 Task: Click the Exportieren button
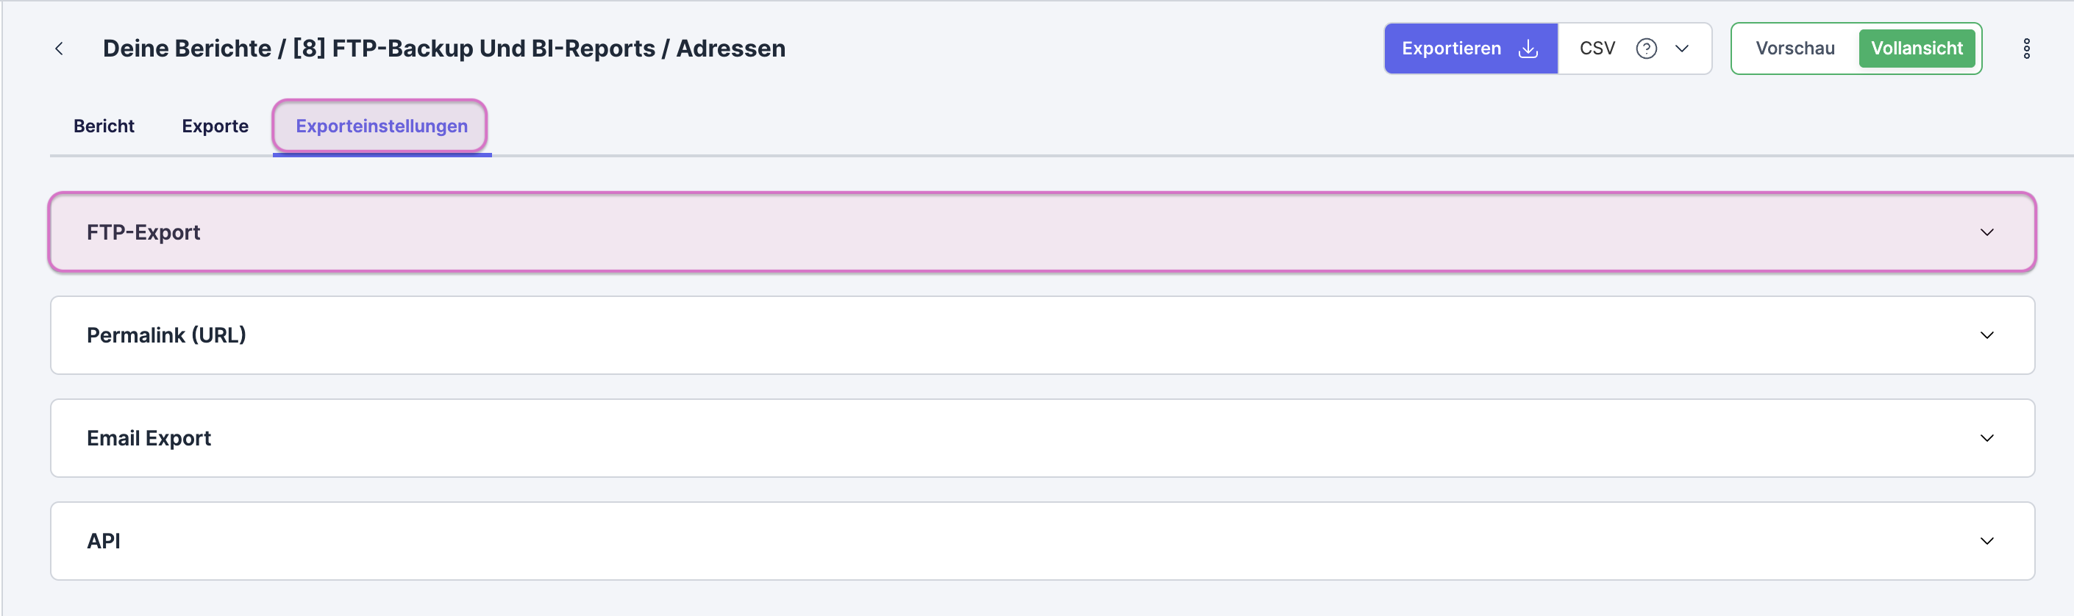(x=1452, y=49)
